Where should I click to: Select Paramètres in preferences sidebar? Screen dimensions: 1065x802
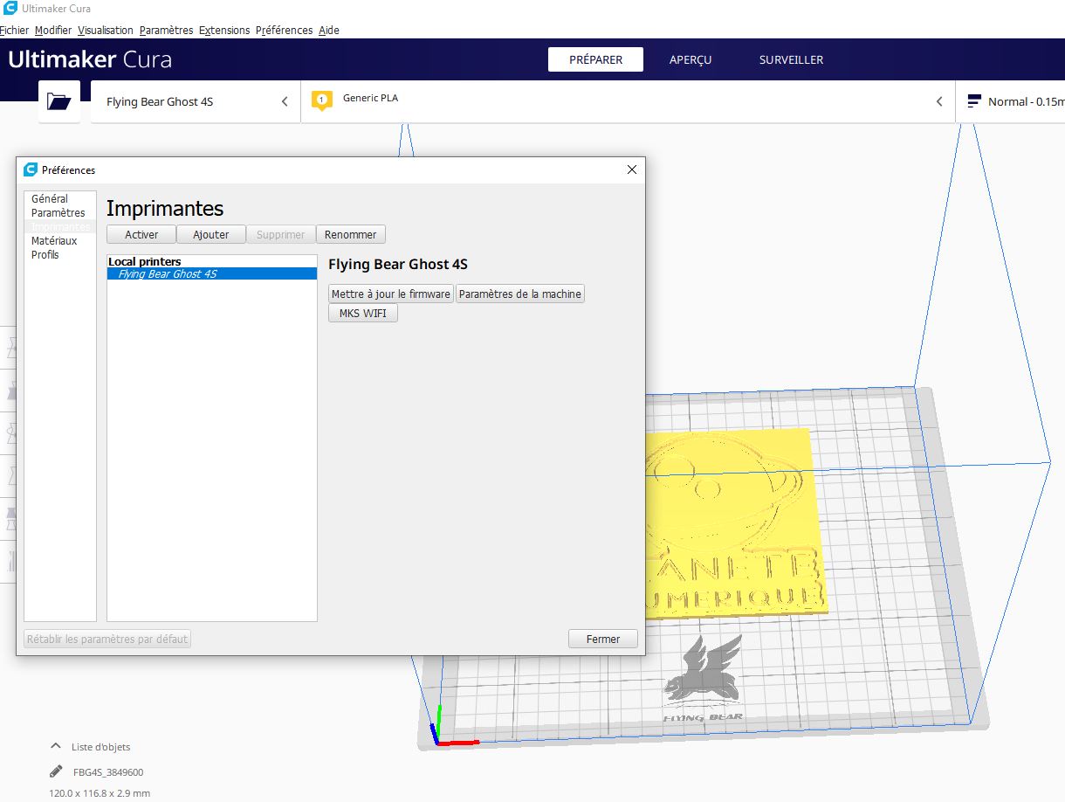[59, 212]
